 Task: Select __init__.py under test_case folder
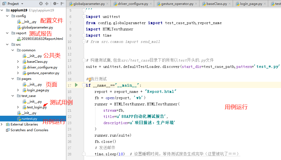[x=34, y=102]
